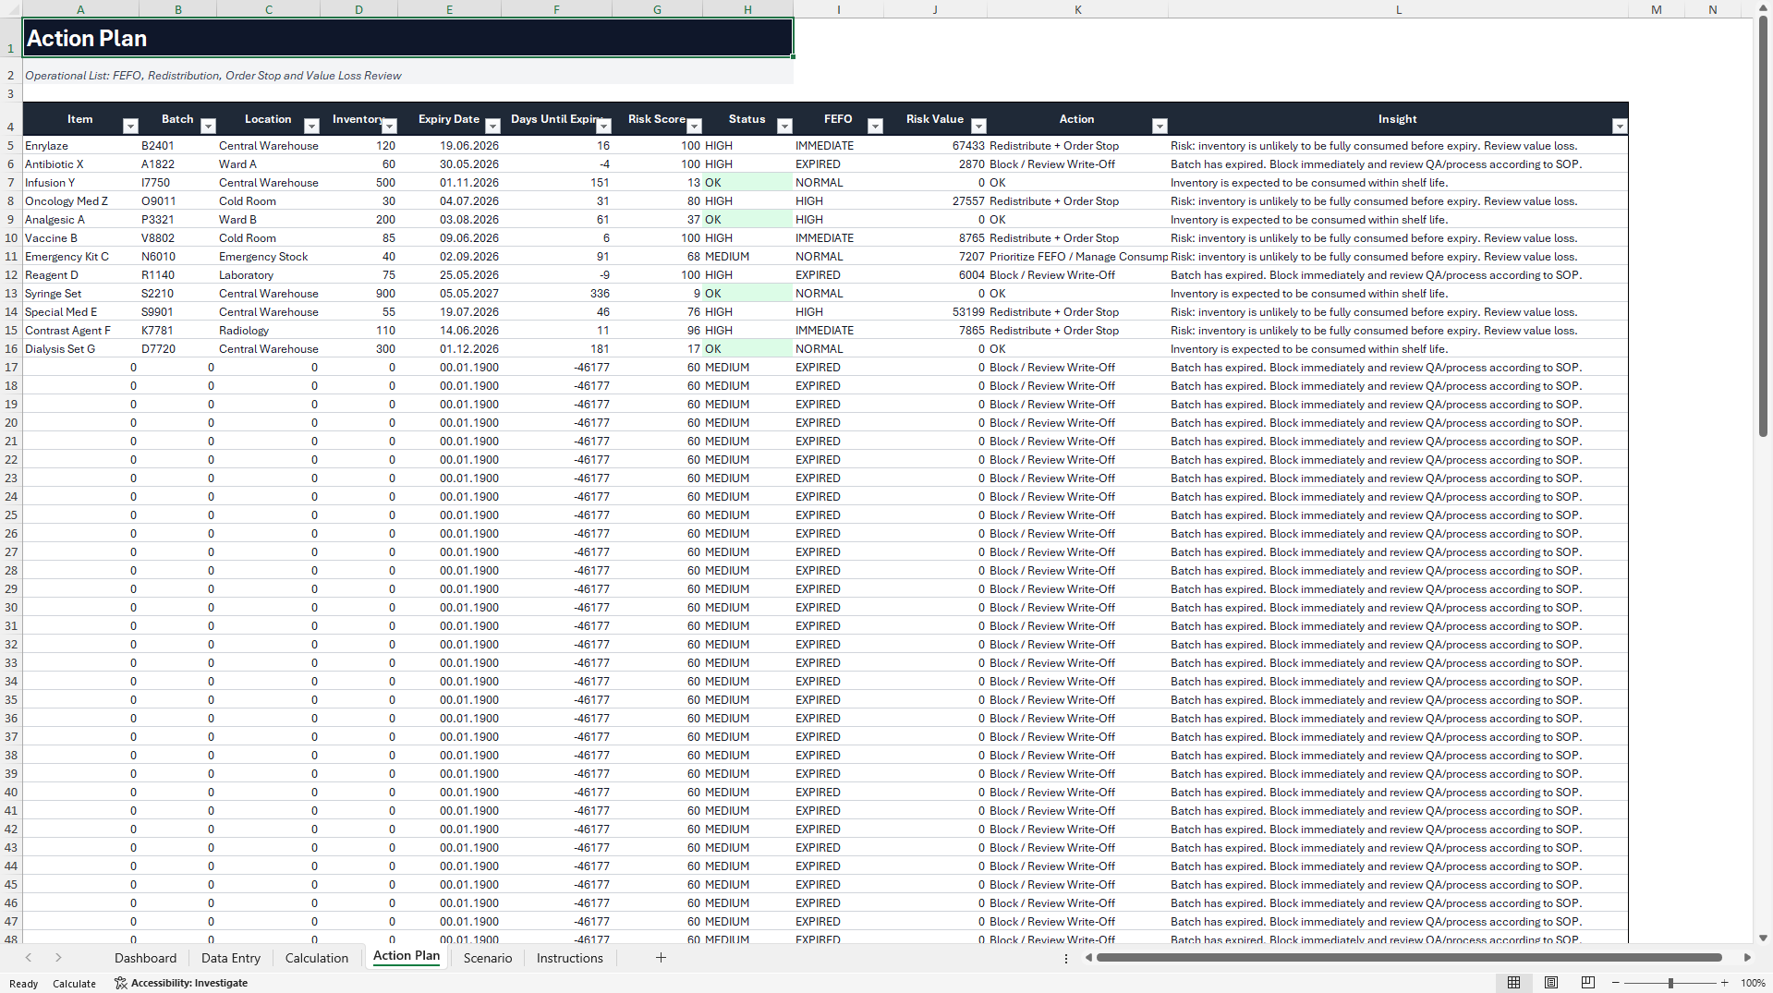Switch to Page Break Preview icon
Image resolution: width=1773 pixels, height=993 pixels.
[1588, 983]
